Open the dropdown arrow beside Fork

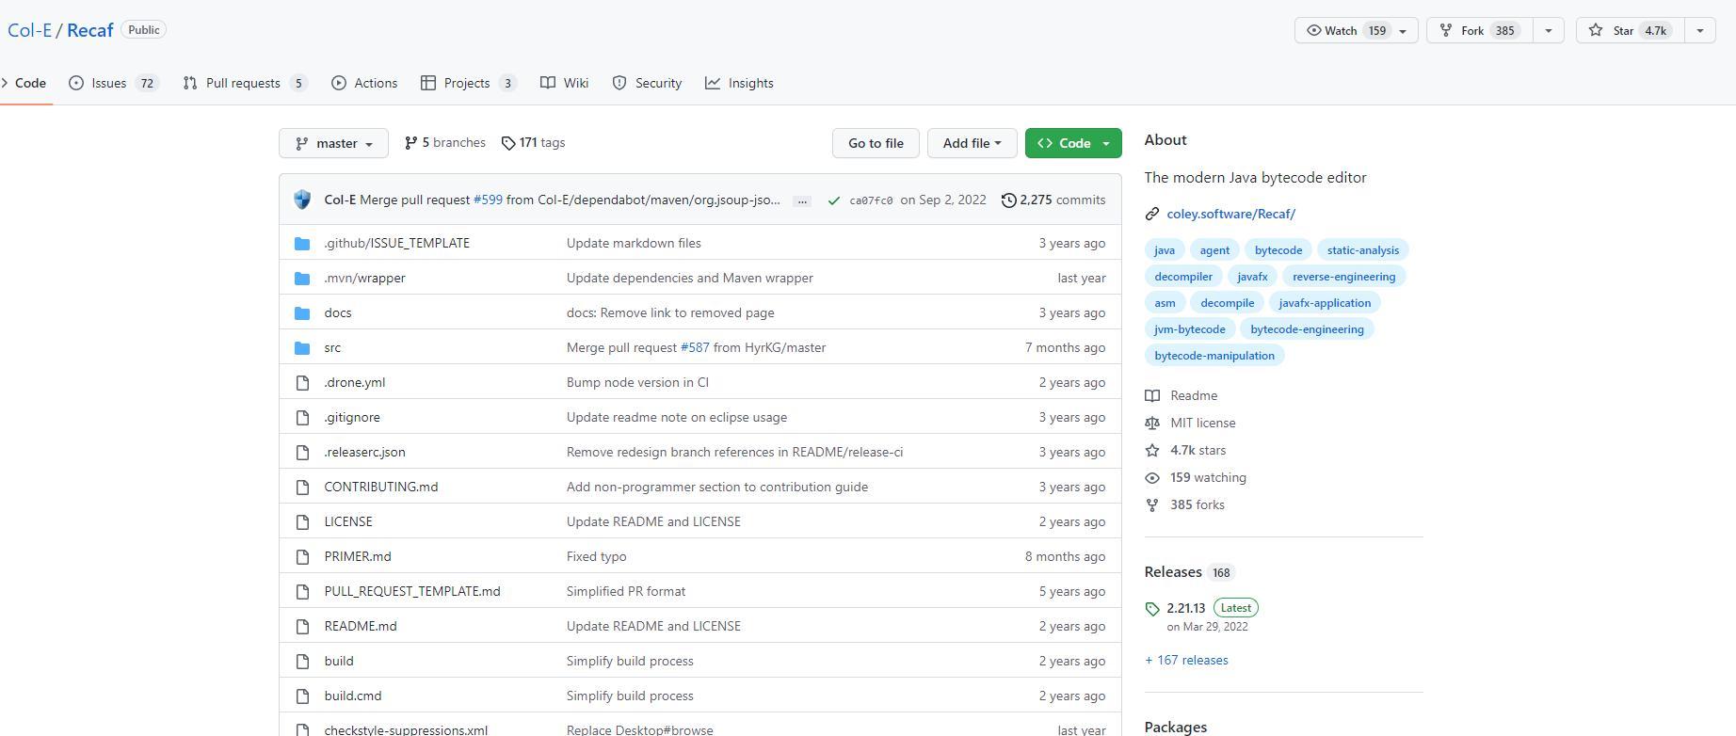tap(1549, 30)
